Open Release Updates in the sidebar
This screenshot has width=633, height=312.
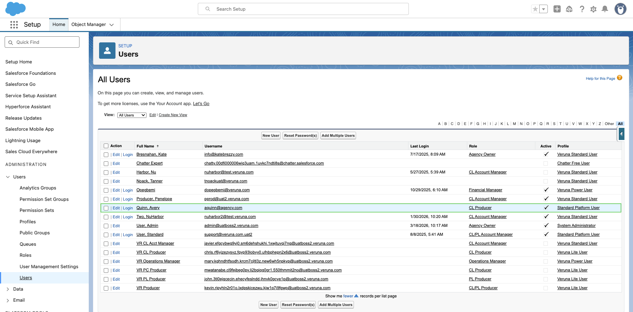(x=24, y=118)
